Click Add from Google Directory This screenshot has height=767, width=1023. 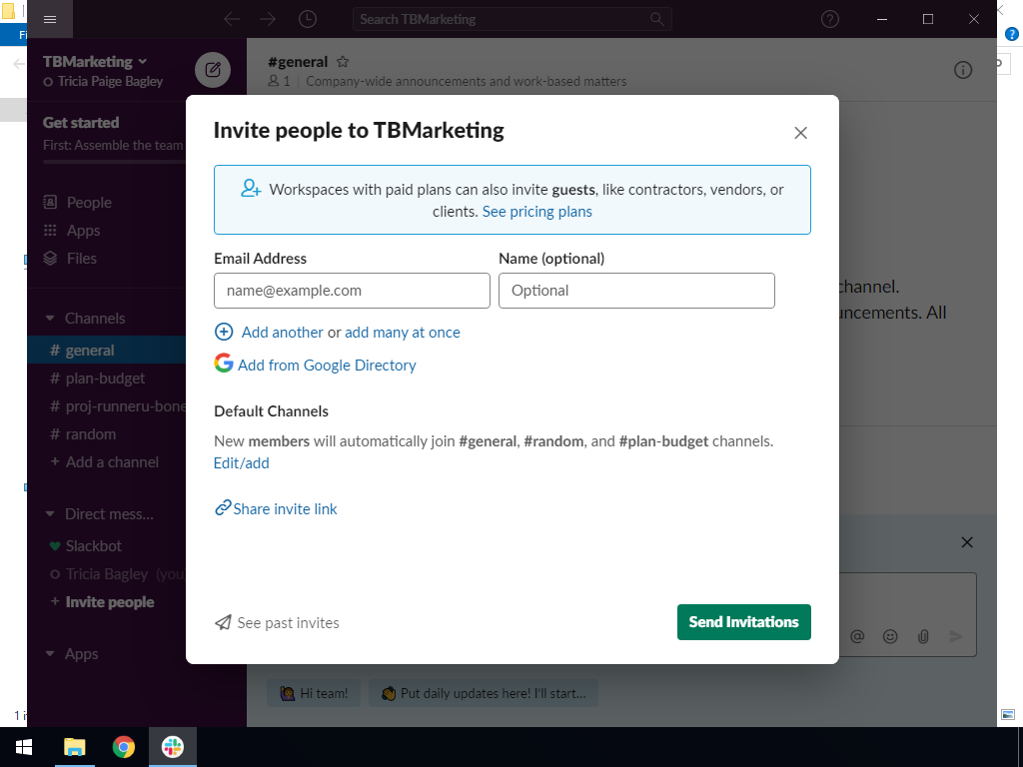pyautogui.click(x=327, y=366)
